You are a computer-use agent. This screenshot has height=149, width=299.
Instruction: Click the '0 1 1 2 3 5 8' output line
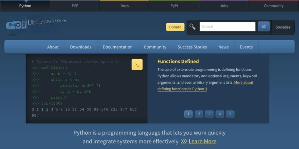coord(84,109)
